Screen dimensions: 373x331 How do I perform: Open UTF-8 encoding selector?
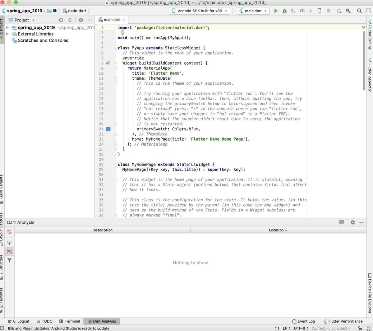(x=301, y=328)
